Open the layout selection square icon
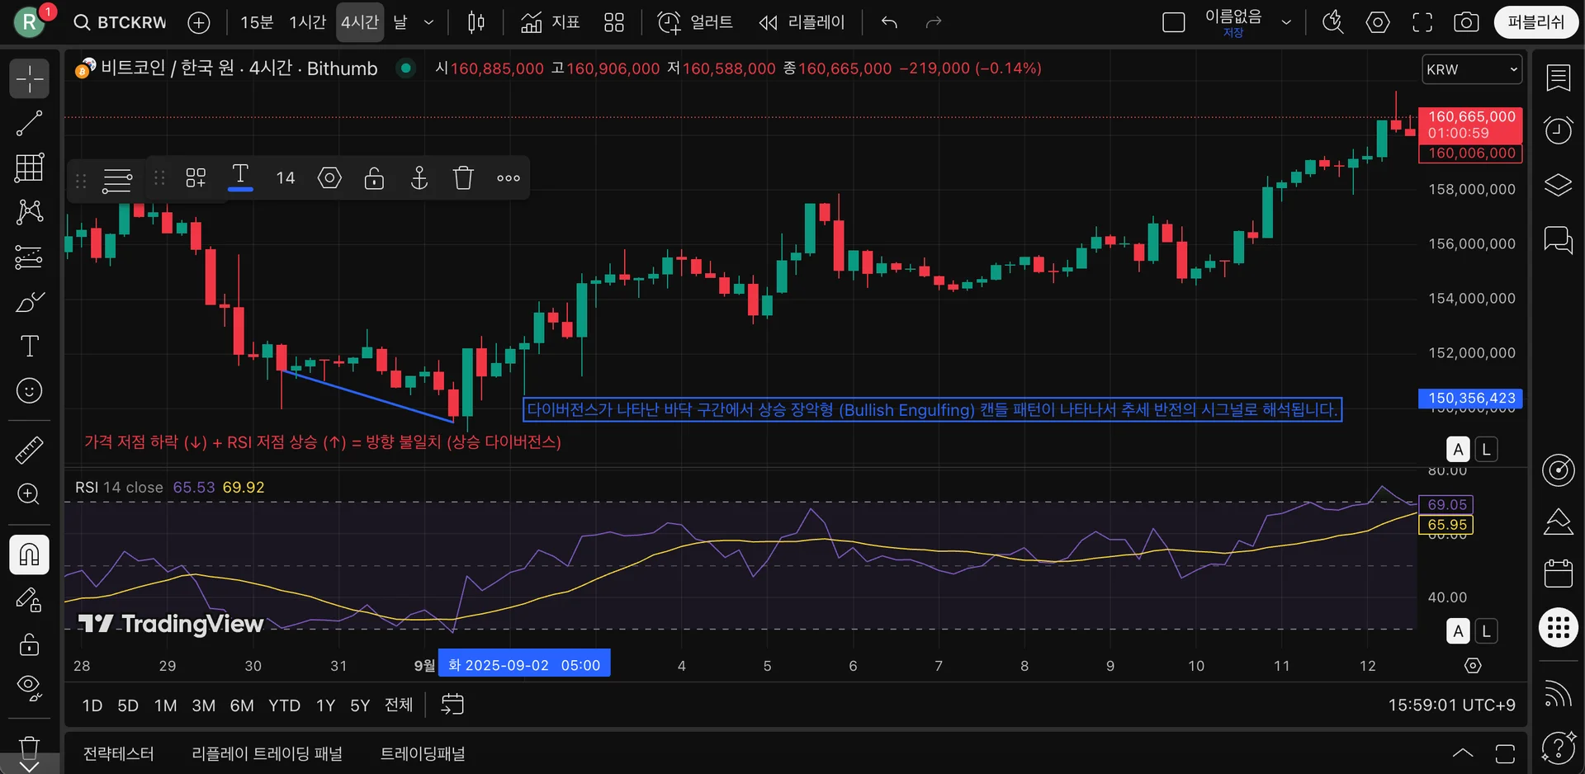The image size is (1585, 774). click(1173, 22)
